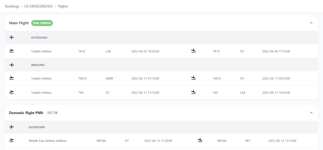This screenshot has width=323, height=150.
Task: Collapse the Domestic flight PNR section
Action: point(311,113)
